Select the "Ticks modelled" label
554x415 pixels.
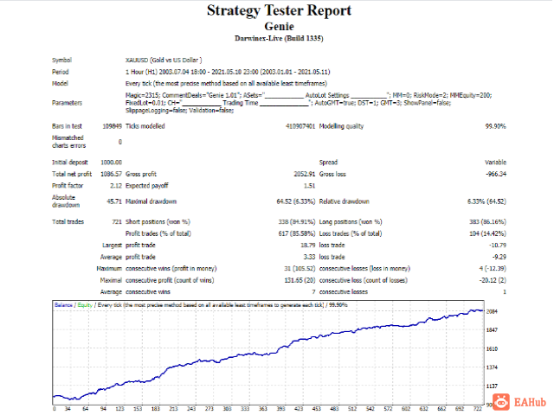pyautogui.click(x=145, y=126)
